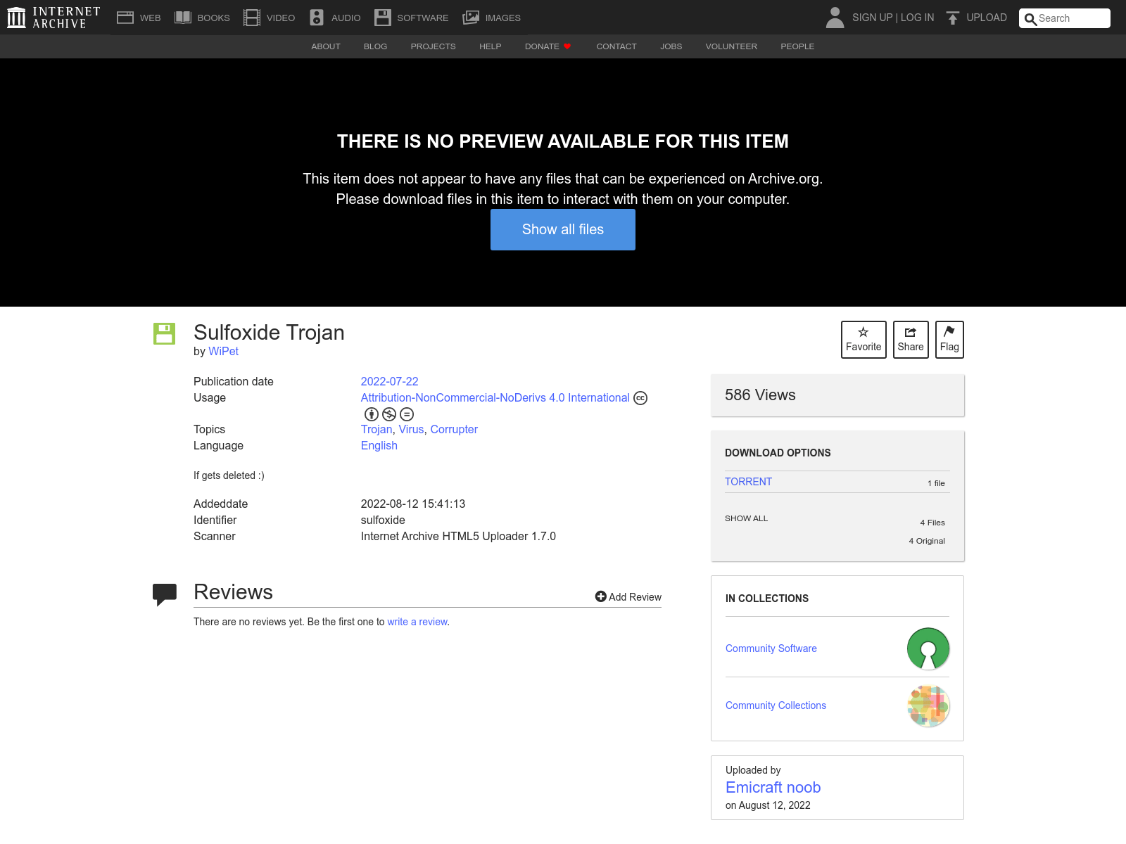Open the Attribution-NonCommercial-NoDerivs license link

495,397
